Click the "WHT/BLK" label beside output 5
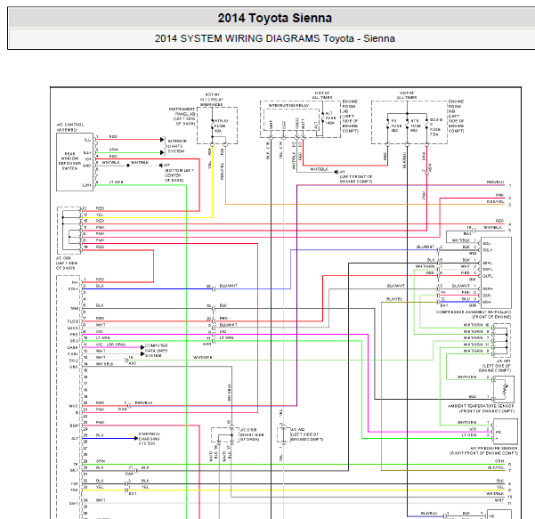This screenshot has width=535, height=519. (x=492, y=227)
